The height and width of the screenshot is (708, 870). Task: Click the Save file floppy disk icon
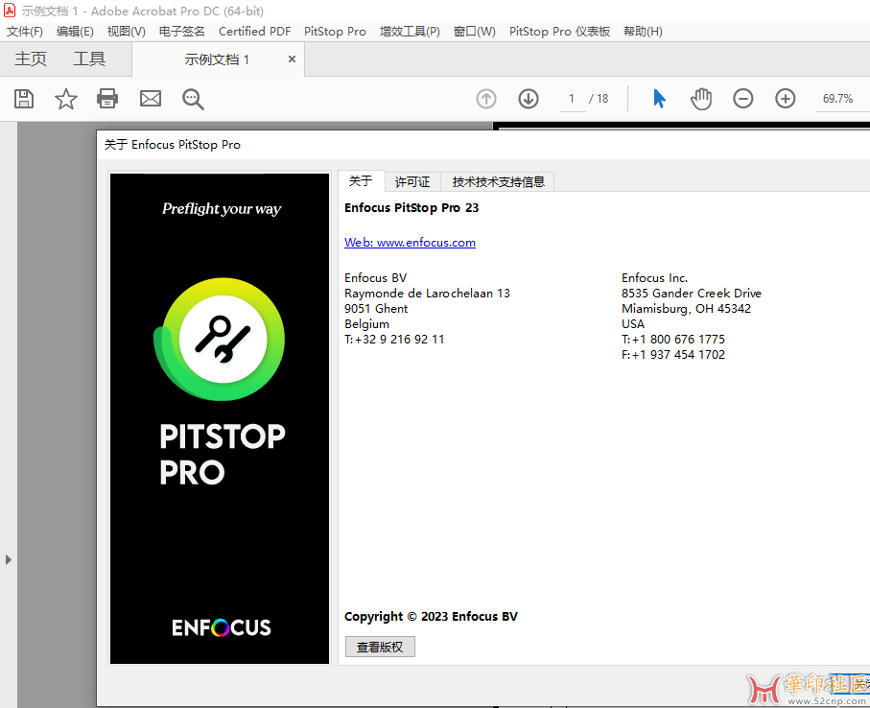[x=24, y=99]
